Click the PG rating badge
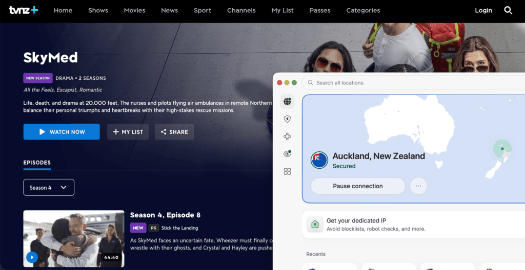 click(154, 228)
